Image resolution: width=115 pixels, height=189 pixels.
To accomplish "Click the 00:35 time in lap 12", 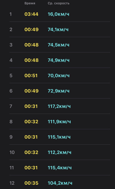I will coord(31,183).
